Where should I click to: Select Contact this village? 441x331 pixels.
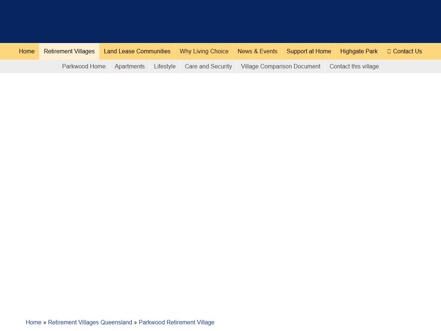point(354,67)
